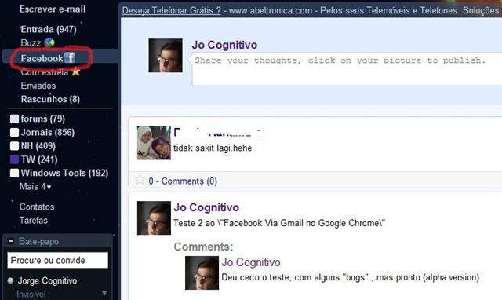502x300 pixels.
Task: Open the Invisível status dropdown arrow
Action: pyautogui.click(x=104, y=294)
